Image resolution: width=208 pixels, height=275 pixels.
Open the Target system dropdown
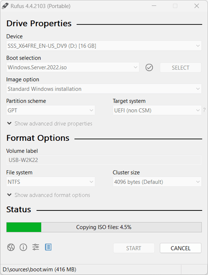pos(157,110)
